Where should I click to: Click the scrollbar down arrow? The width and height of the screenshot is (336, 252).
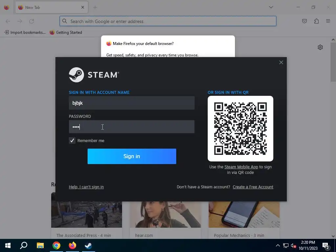pos(333,236)
